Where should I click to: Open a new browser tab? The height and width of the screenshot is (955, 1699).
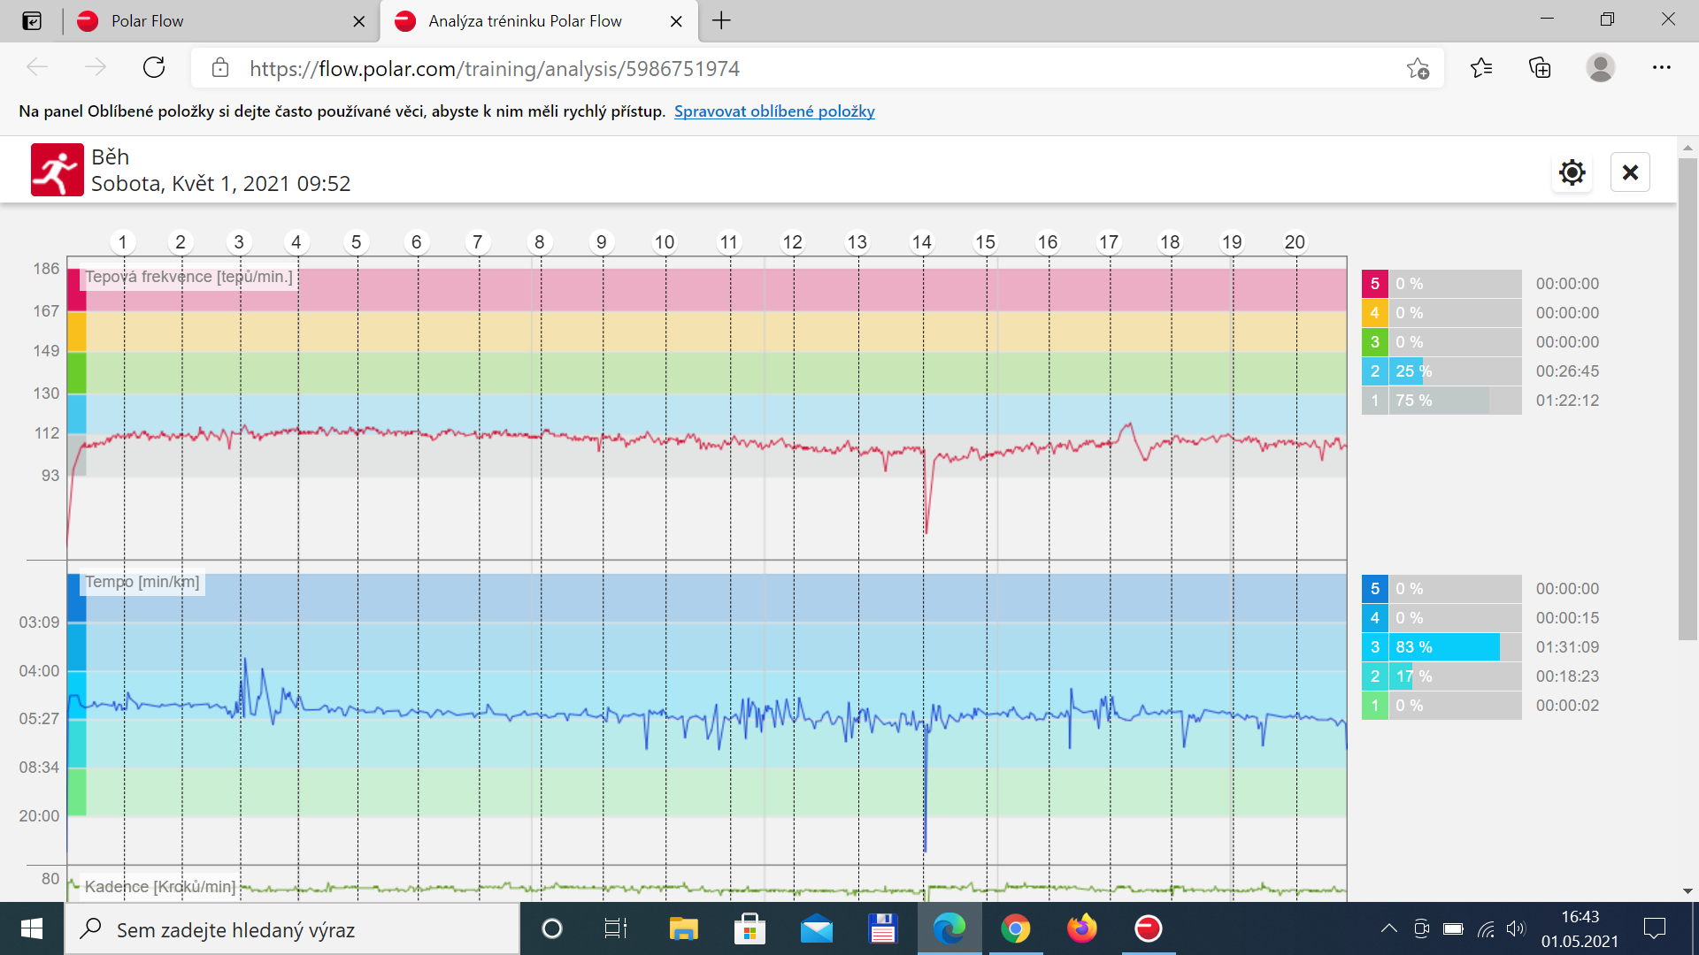coord(722,21)
